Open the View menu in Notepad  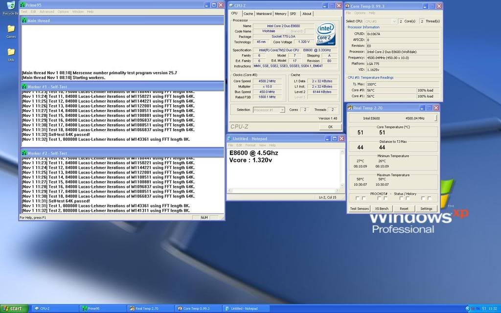coord(262,145)
